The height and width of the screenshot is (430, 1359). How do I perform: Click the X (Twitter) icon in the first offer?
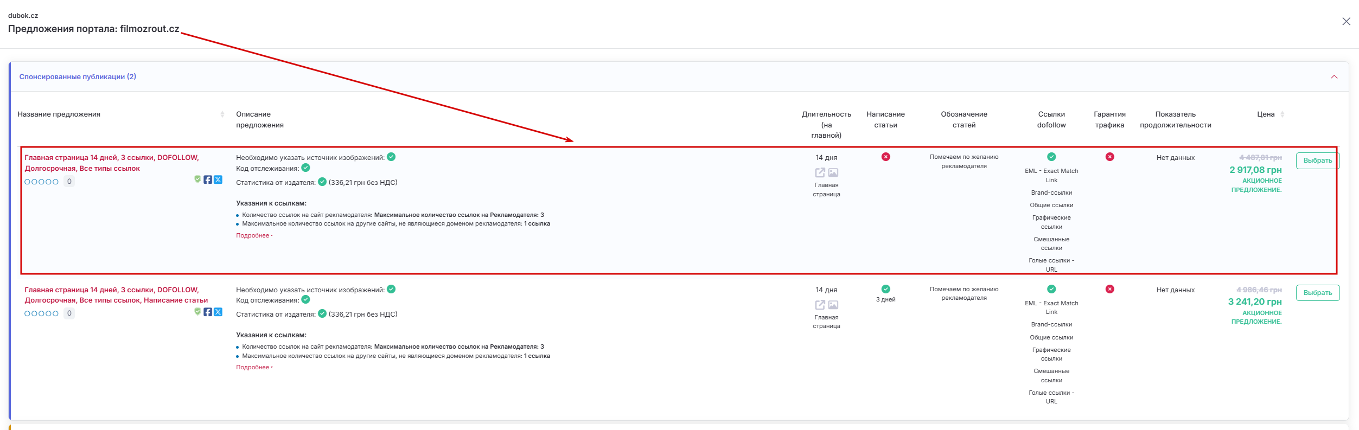click(x=218, y=179)
